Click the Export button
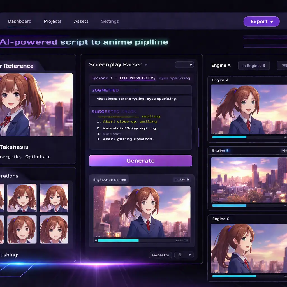This screenshot has width=287, height=287. 261,21
